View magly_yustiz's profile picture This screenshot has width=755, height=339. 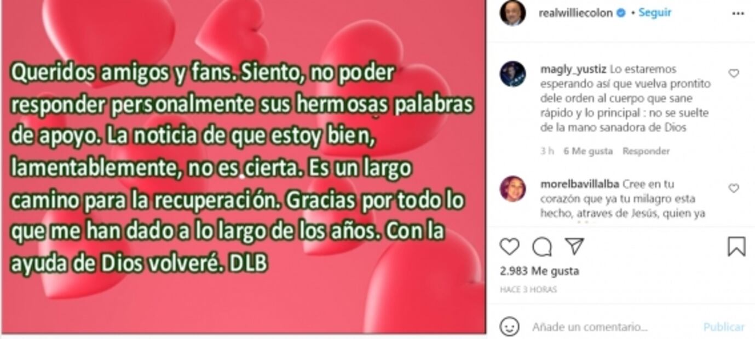513,74
